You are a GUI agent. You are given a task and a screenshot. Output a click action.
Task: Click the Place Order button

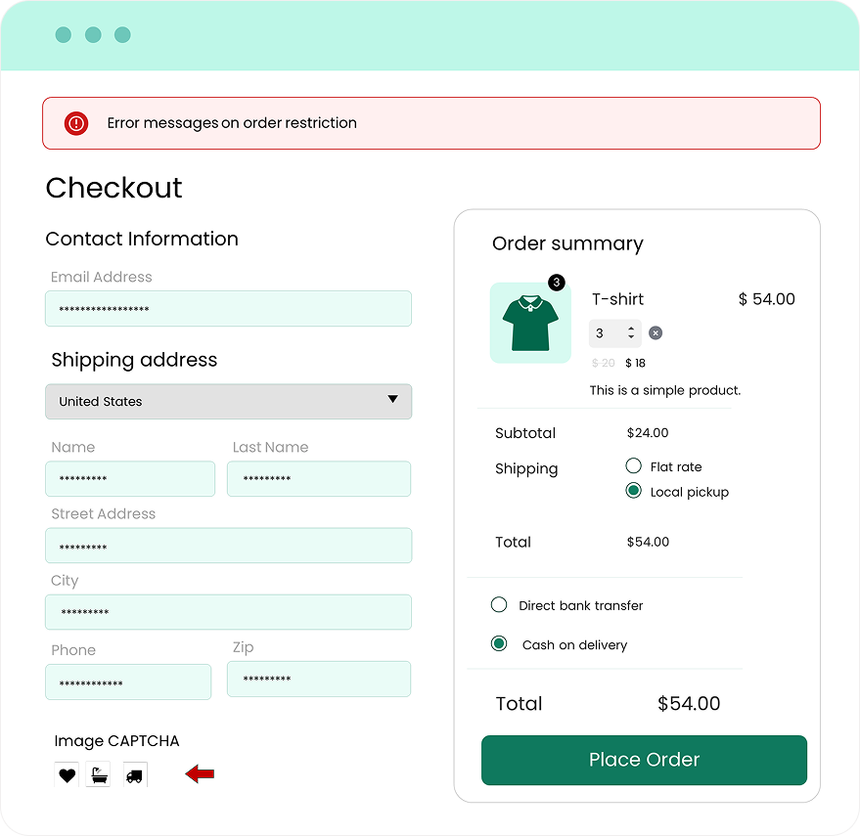click(x=644, y=760)
